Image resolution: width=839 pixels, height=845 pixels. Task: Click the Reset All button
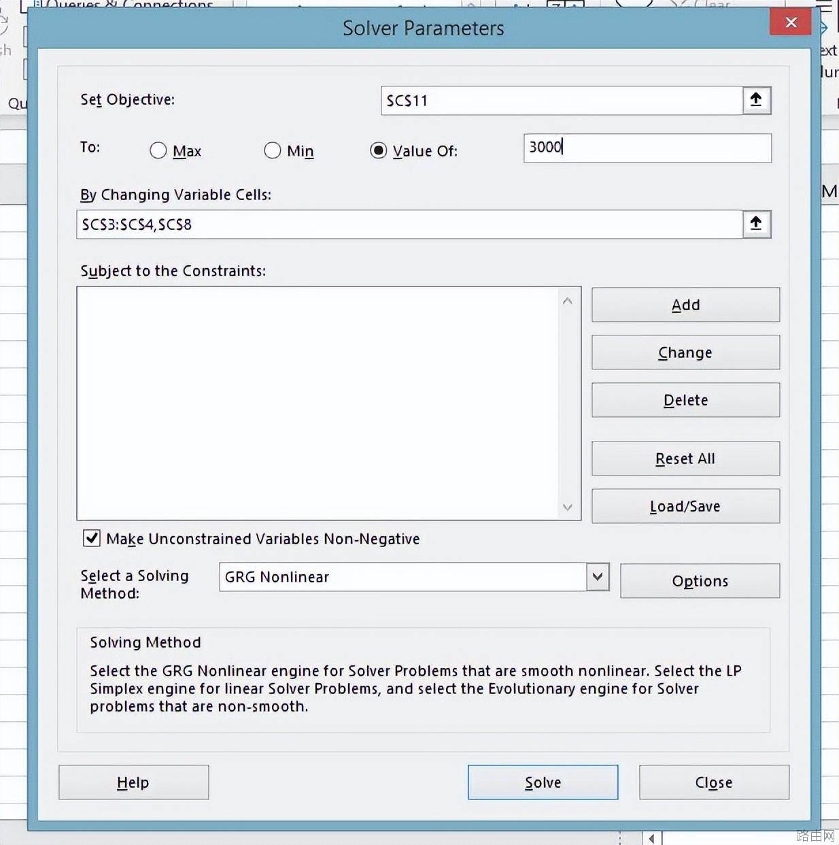point(685,459)
